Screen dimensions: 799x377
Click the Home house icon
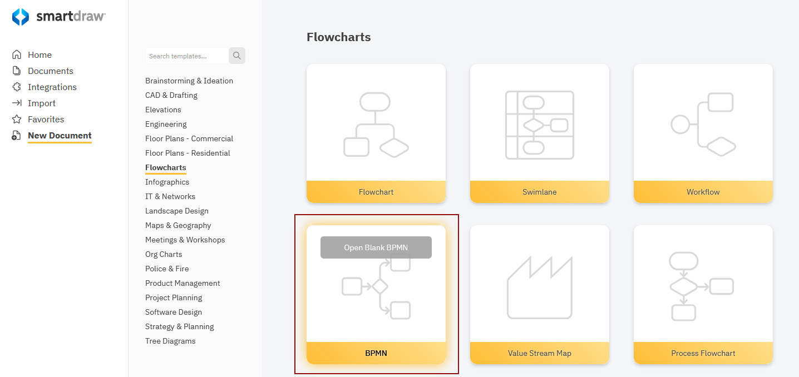click(17, 55)
